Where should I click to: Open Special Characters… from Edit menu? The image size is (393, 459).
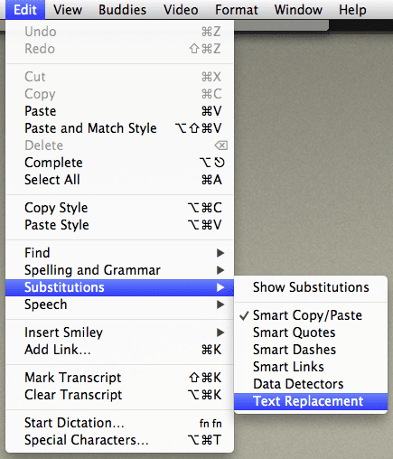point(119,440)
